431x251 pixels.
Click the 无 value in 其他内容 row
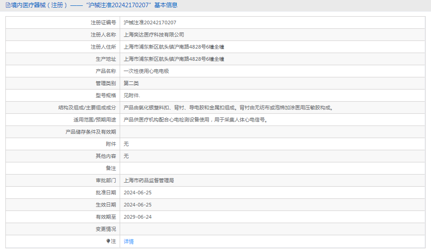point(126,156)
